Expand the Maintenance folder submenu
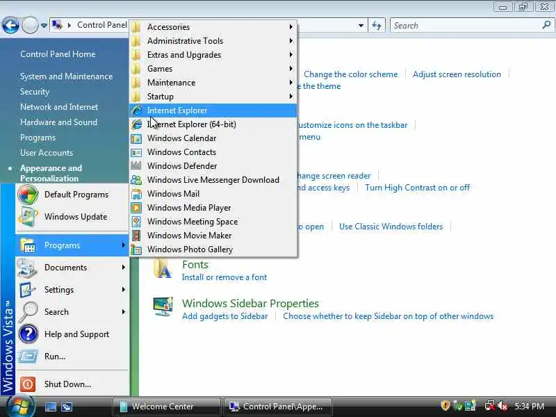The width and height of the screenshot is (556, 417). (x=213, y=83)
